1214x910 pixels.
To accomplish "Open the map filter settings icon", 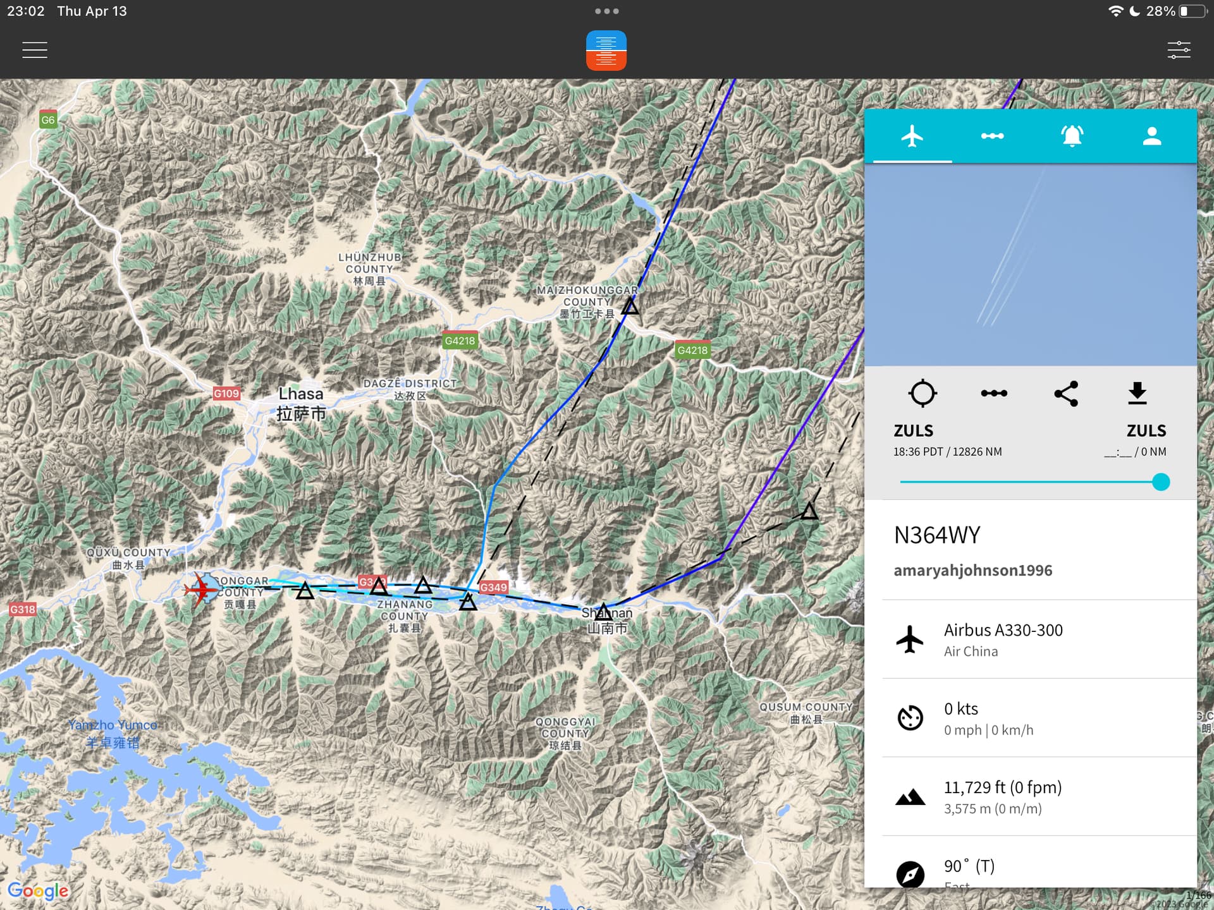I will (x=1179, y=50).
